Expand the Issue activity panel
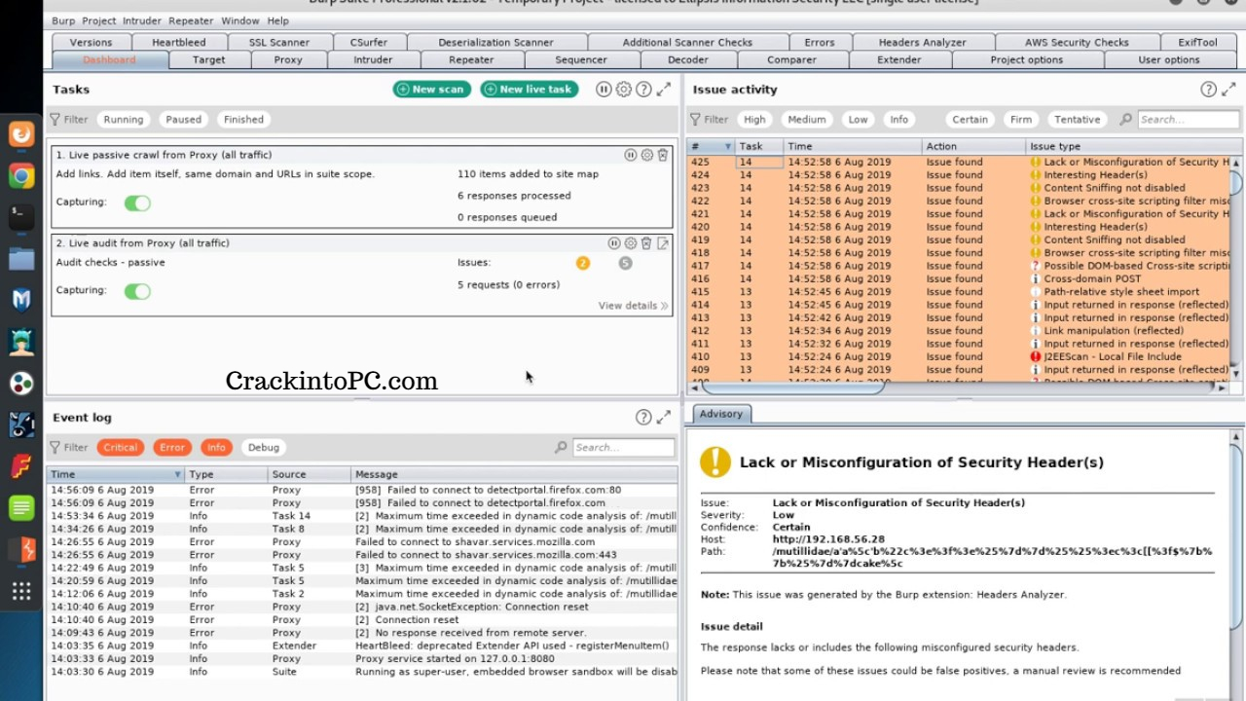This screenshot has height=701, width=1246. tap(1228, 90)
